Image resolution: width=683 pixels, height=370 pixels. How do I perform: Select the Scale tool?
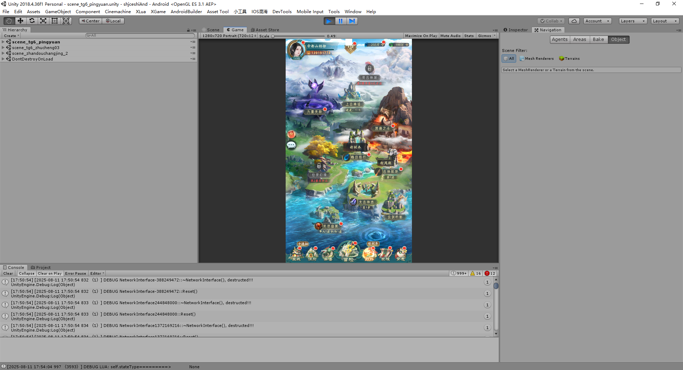coord(43,21)
